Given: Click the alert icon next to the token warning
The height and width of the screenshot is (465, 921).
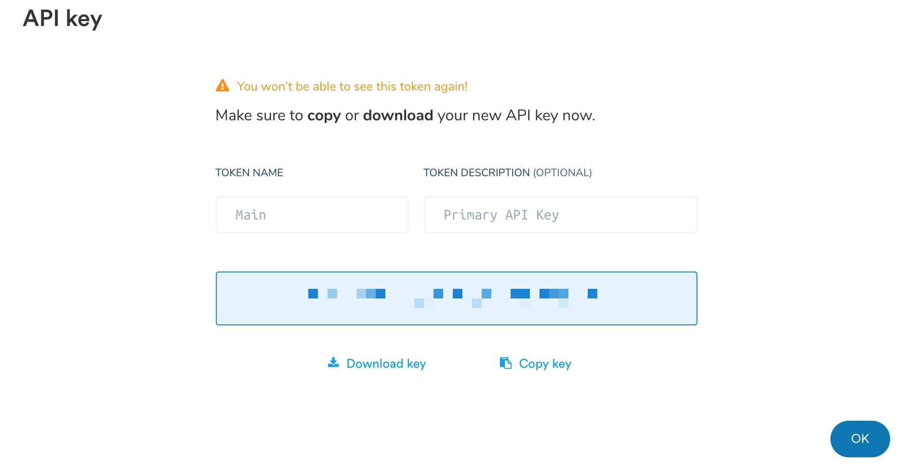Looking at the screenshot, I should (x=223, y=85).
